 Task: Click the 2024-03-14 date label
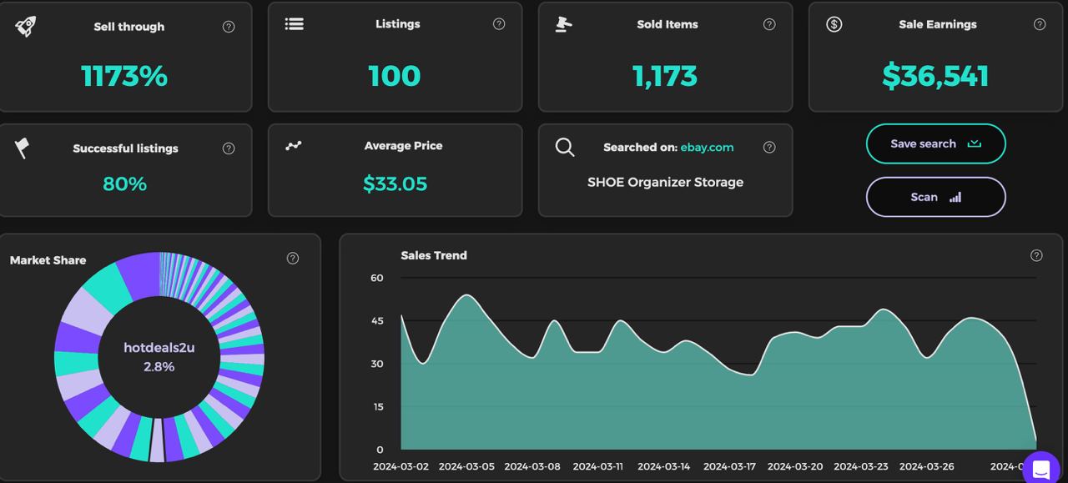click(663, 467)
